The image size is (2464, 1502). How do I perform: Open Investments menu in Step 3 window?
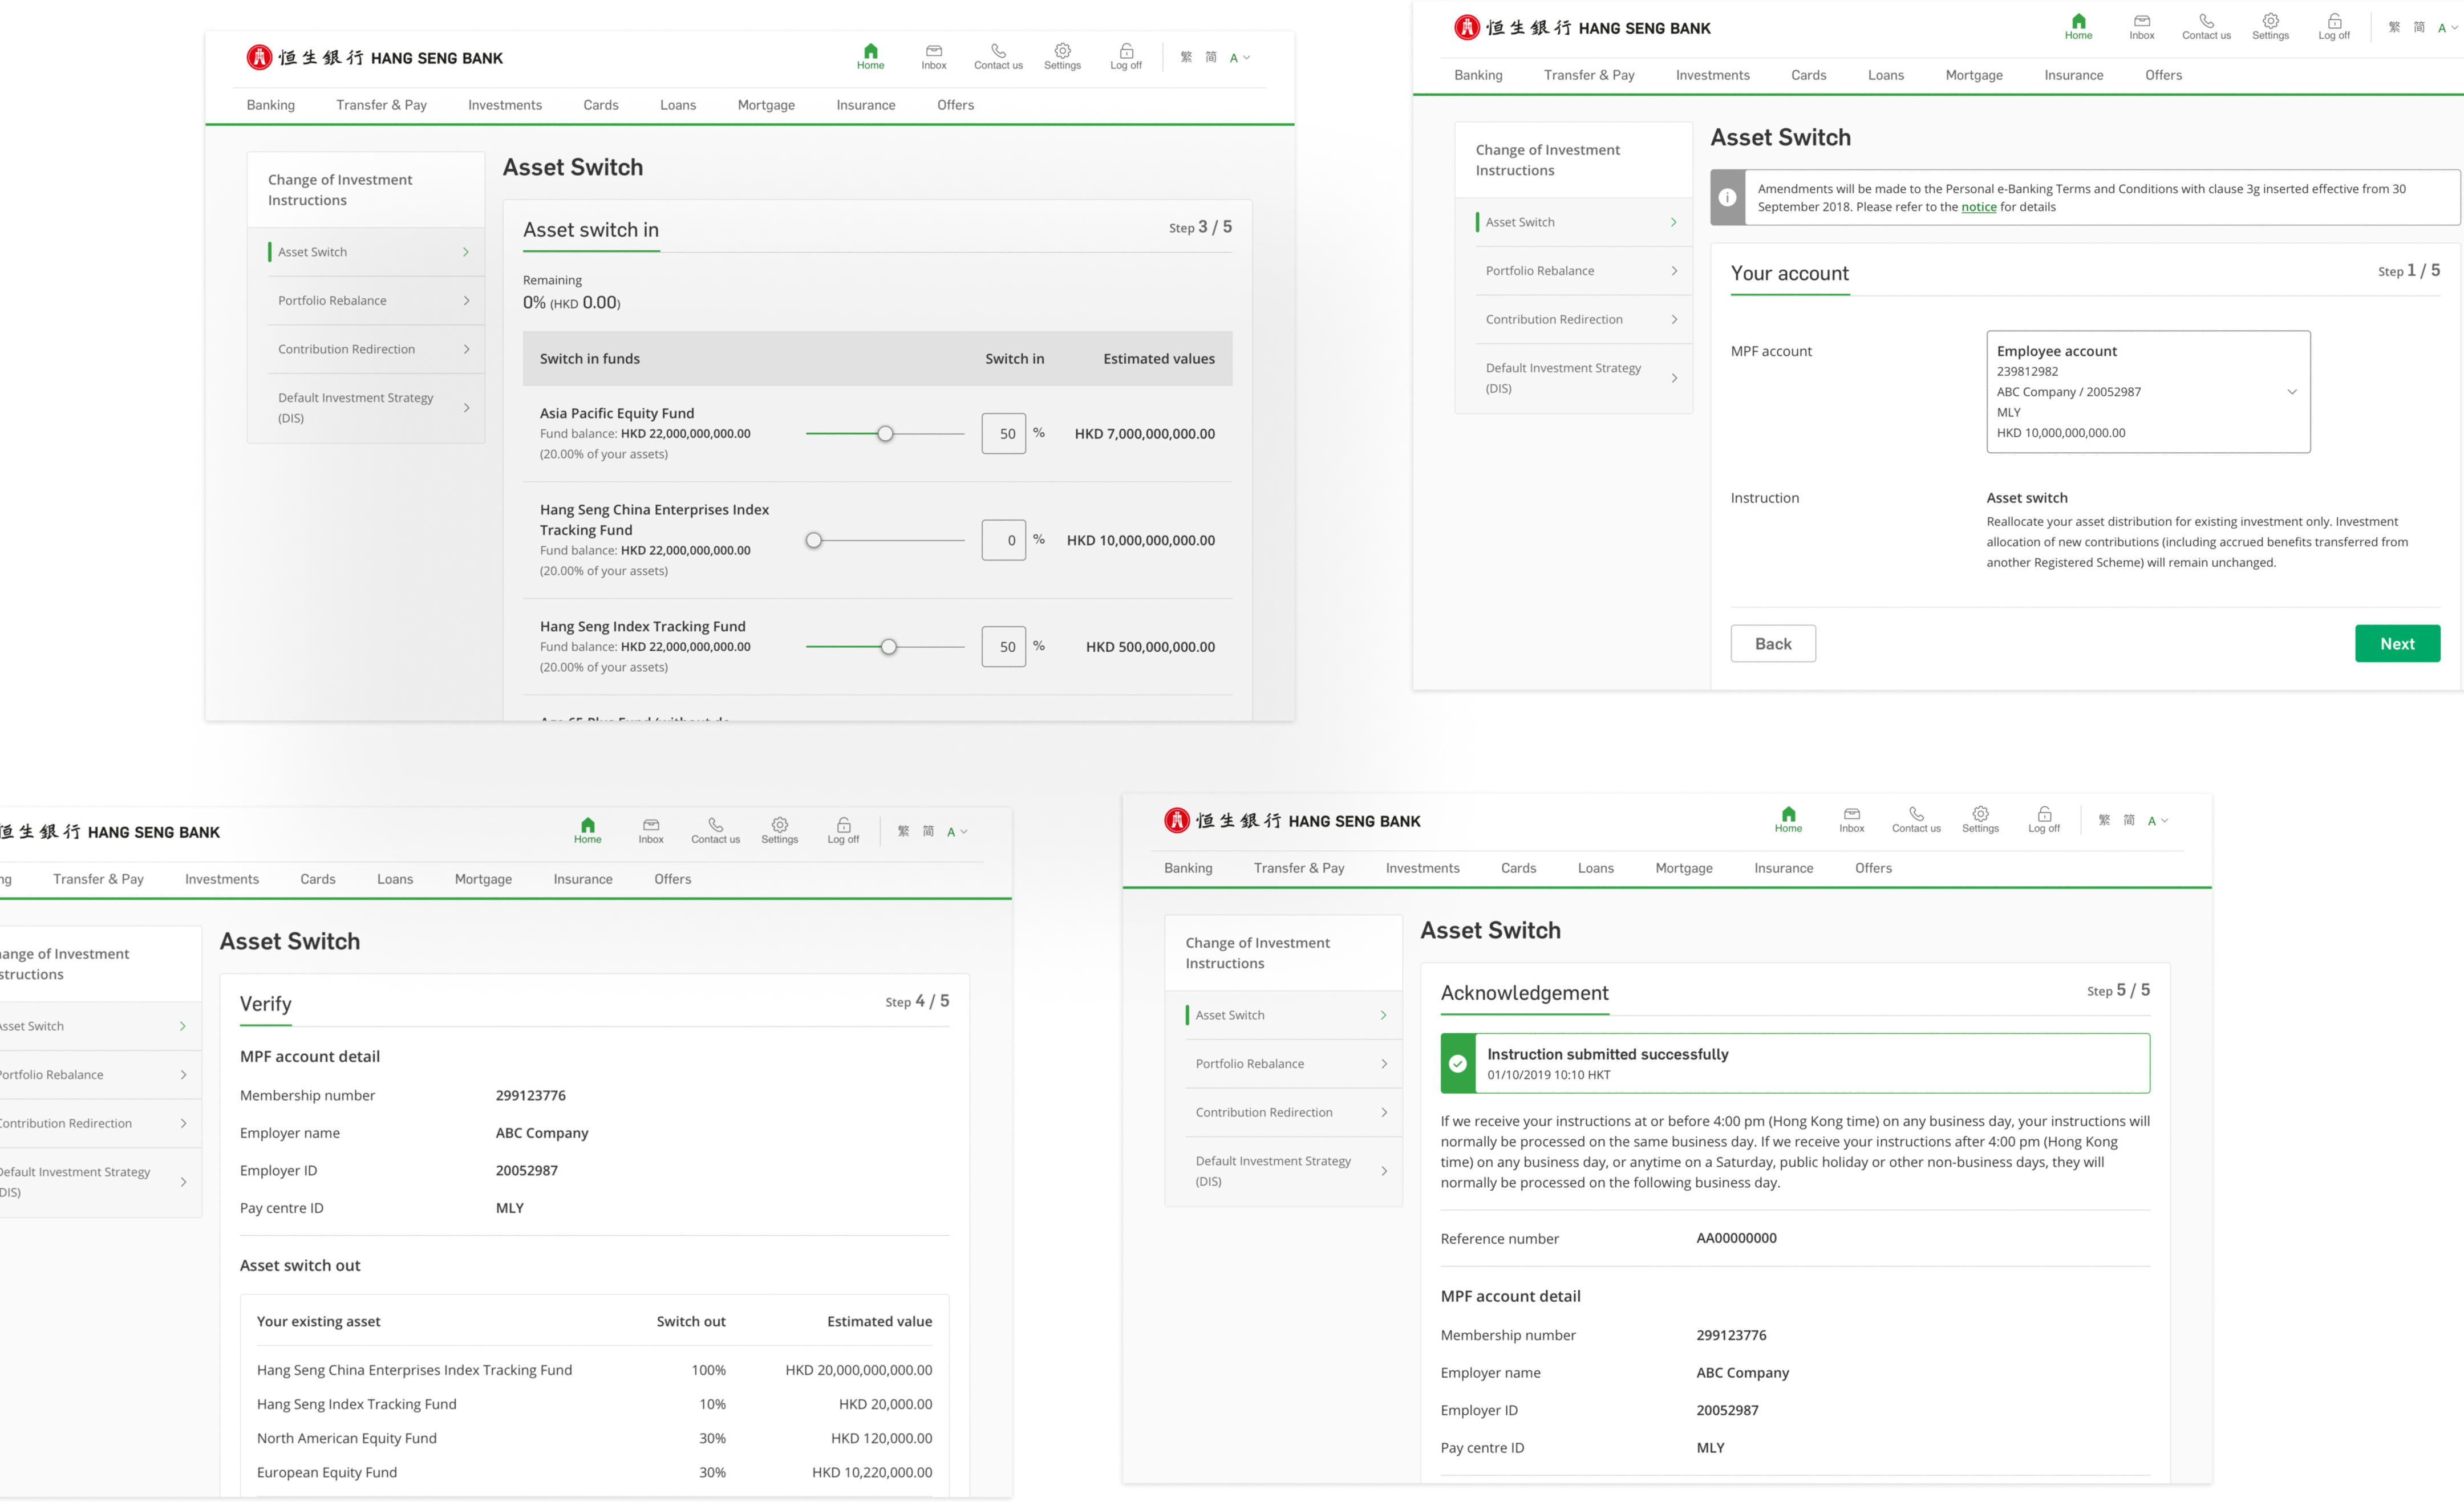pos(504,105)
